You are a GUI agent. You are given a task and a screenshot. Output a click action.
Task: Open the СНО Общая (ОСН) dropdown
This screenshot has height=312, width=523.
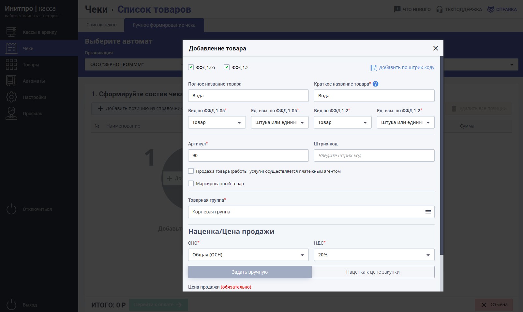[248, 255]
